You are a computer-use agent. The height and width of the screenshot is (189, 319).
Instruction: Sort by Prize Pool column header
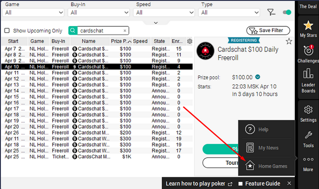click(121, 41)
